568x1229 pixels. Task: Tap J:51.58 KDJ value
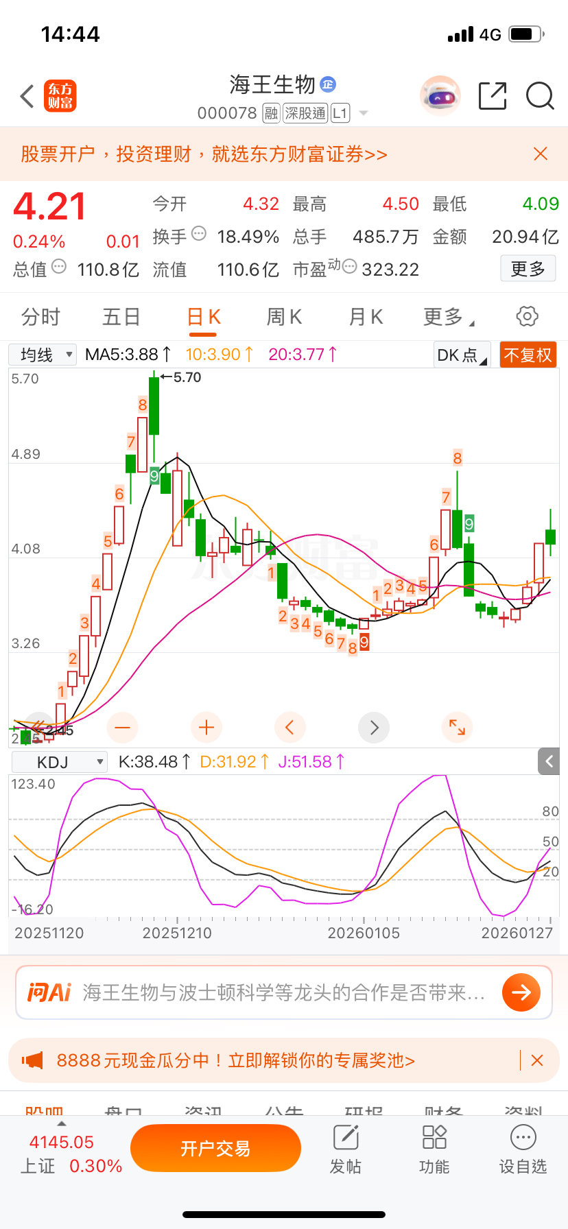[x=311, y=762]
